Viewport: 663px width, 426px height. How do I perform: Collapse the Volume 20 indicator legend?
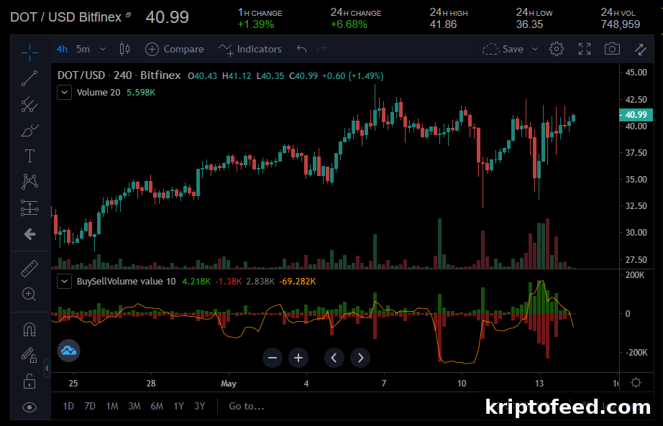[64, 92]
